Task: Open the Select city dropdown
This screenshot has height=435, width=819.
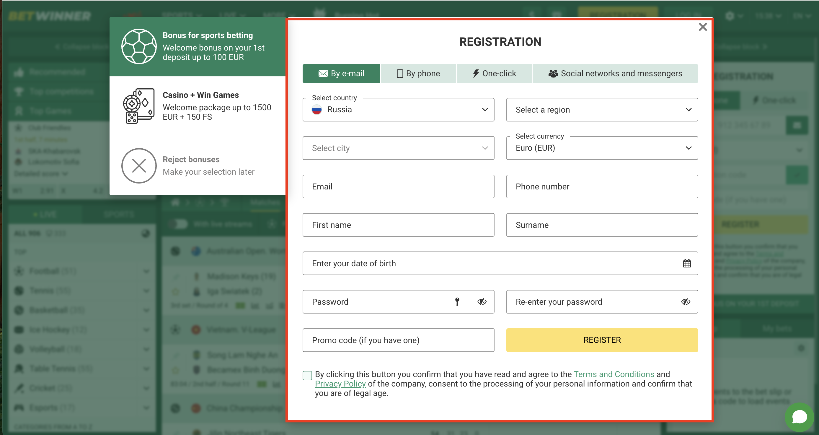Action: click(398, 148)
